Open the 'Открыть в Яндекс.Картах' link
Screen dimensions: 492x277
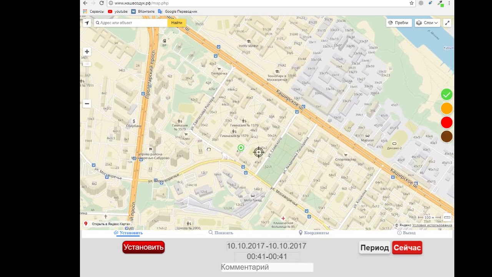coord(111,224)
